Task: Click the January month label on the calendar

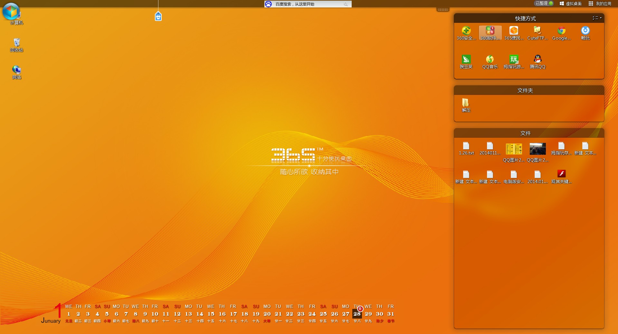Action: [51, 320]
